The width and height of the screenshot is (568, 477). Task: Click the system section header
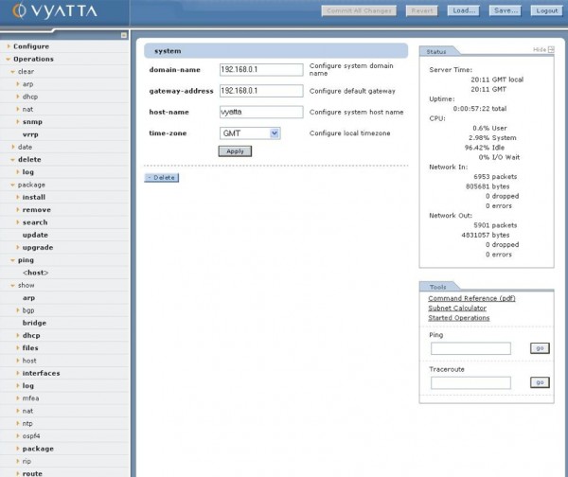[x=276, y=51]
